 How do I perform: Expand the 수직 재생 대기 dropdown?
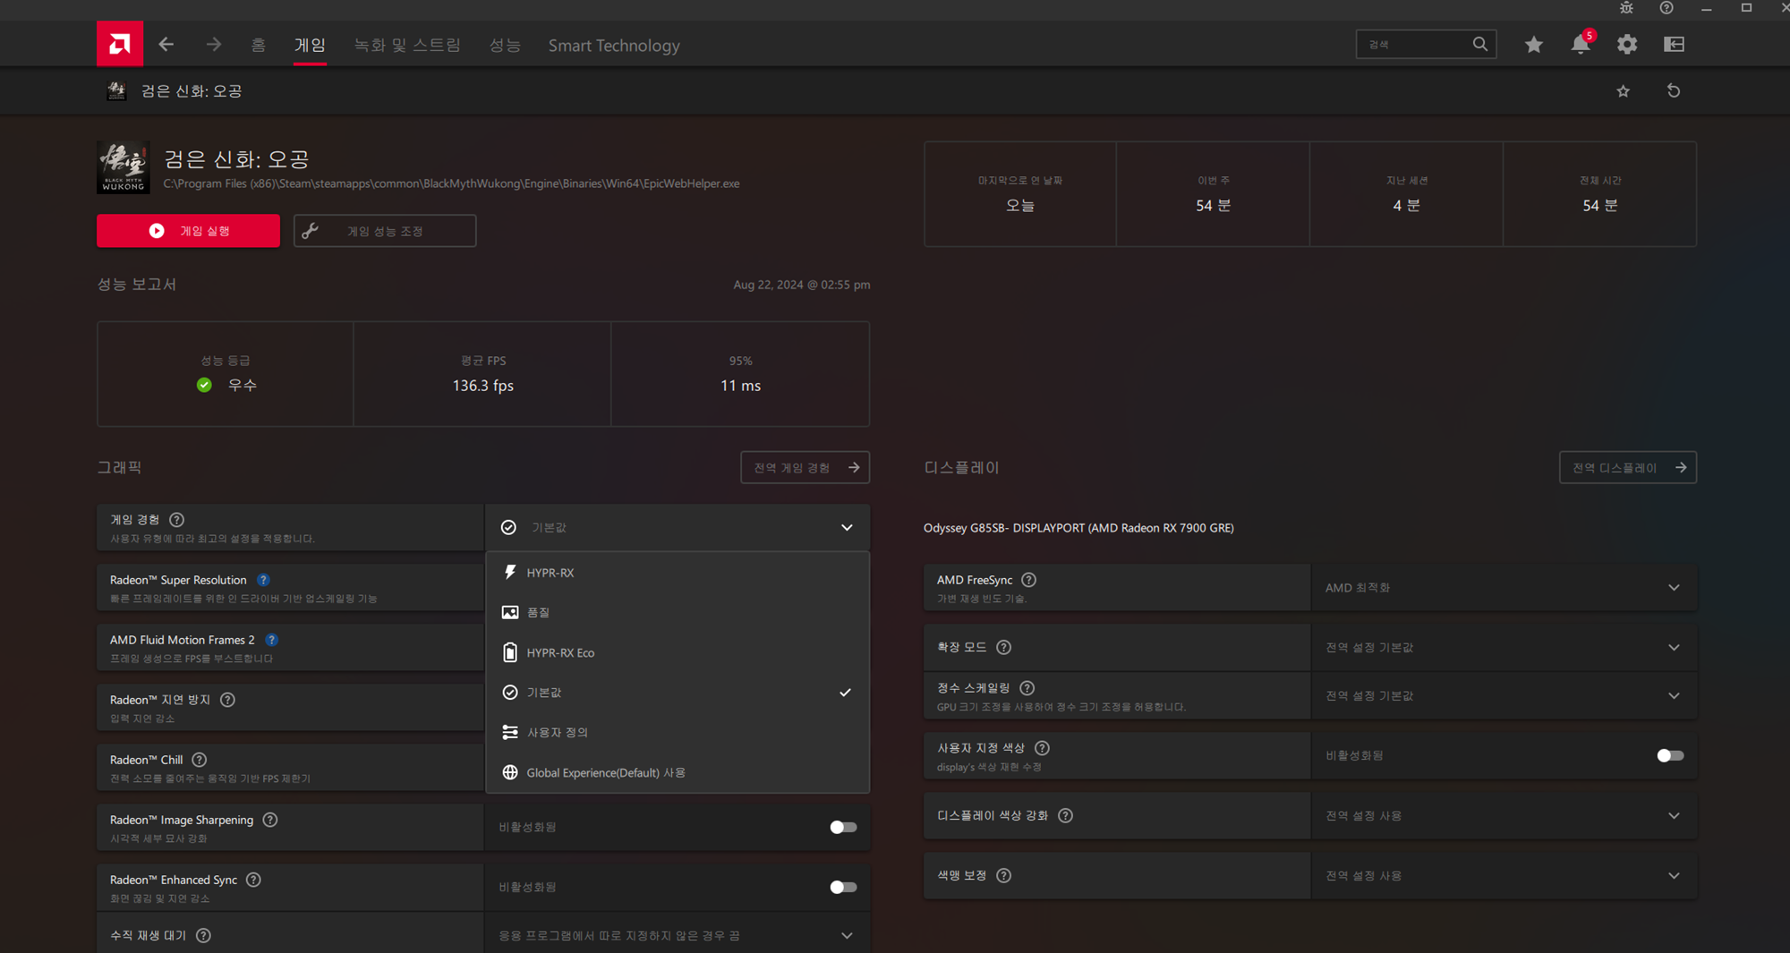(x=678, y=935)
